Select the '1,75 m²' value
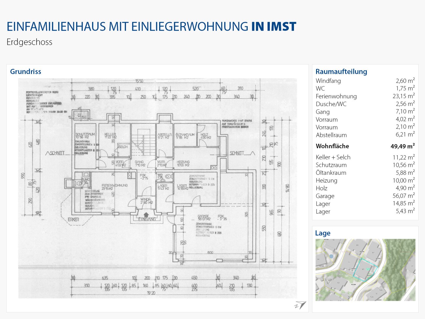The image size is (425, 319). point(406,88)
